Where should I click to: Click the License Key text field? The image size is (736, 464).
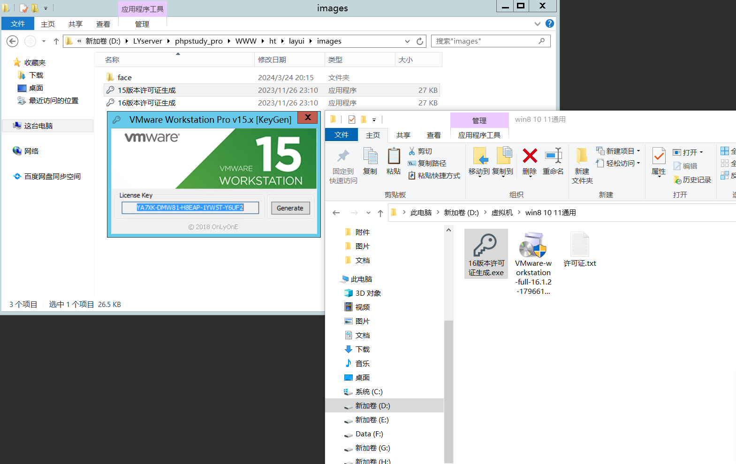(190, 208)
